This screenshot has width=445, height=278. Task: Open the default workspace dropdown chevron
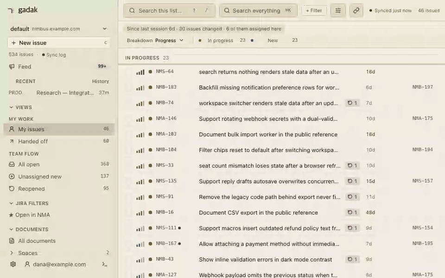pos(105,29)
